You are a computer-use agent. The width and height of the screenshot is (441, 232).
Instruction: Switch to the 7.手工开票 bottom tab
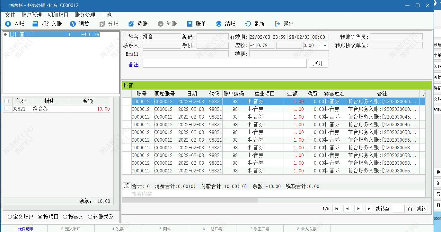pos(260,229)
